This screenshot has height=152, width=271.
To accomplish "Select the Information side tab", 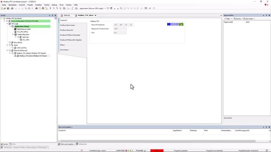I will (x=64, y=50).
